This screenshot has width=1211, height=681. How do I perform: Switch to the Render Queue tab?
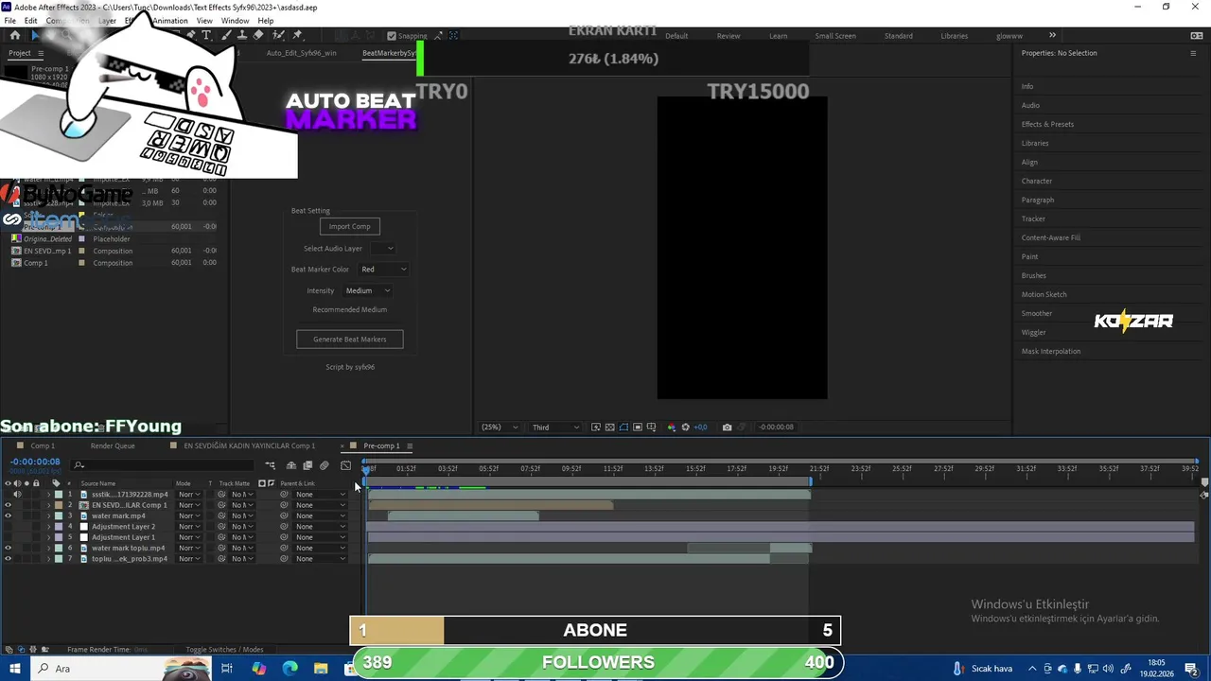pyautogui.click(x=113, y=446)
